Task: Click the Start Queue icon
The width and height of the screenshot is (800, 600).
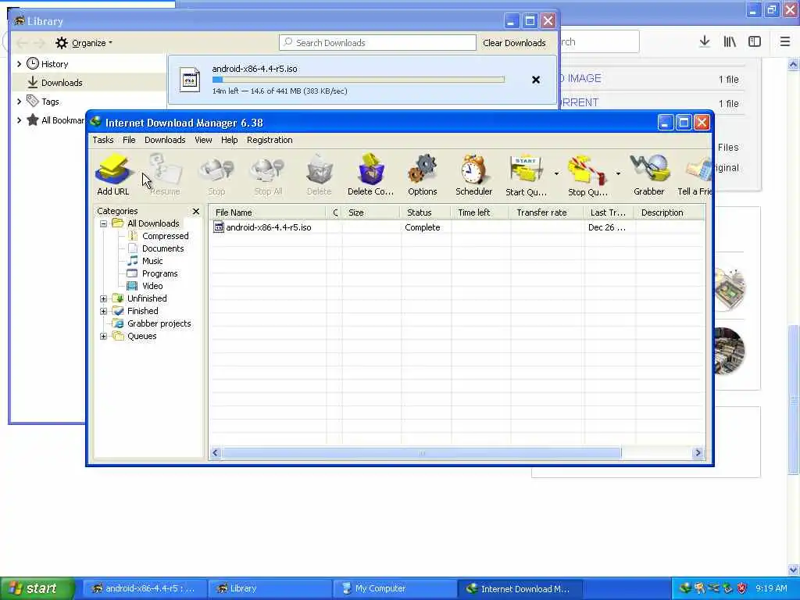Action: tap(526, 175)
